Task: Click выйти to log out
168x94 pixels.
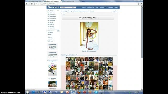Action: pyautogui.click(x=116, y=8)
